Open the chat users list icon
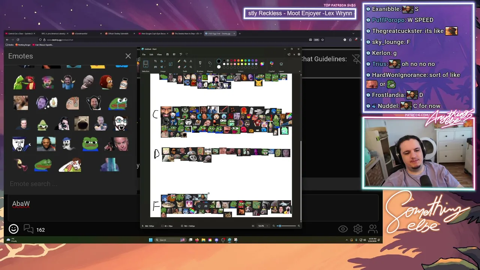The width and height of the screenshot is (480, 270). [372, 229]
